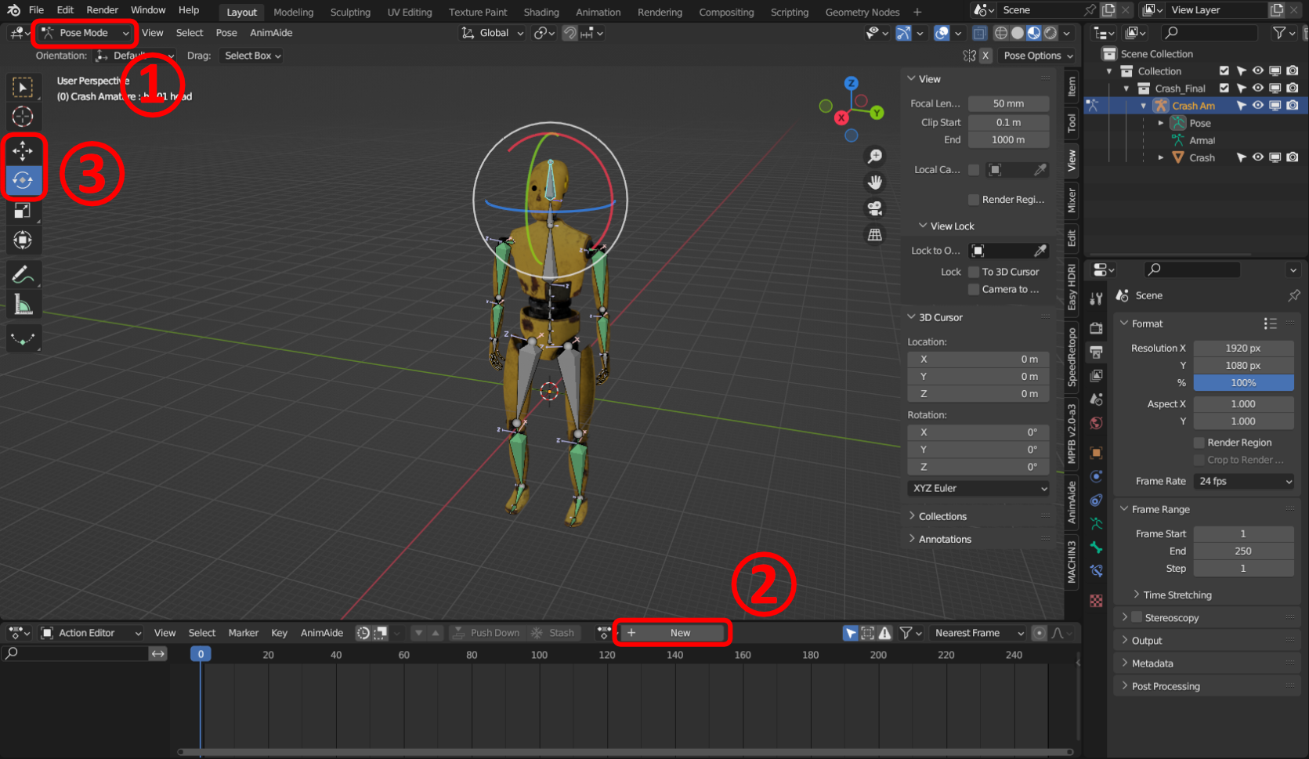This screenshot has width=1309, height=759.
Task: Select the Rotate tool in the toolbar
Action: [23, 180]
